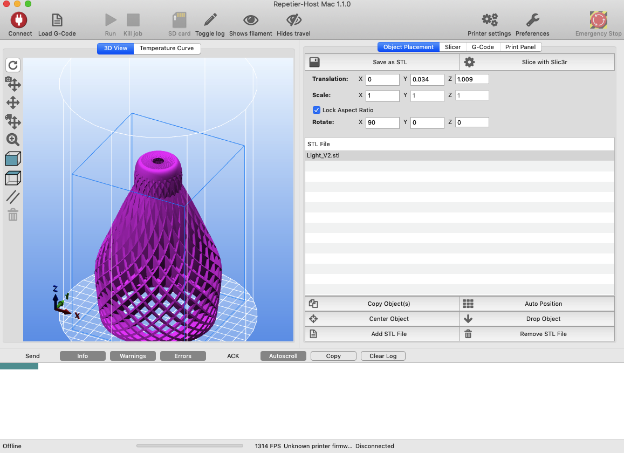
Task: Click the Copy log button
Action: tap(333, 356)
